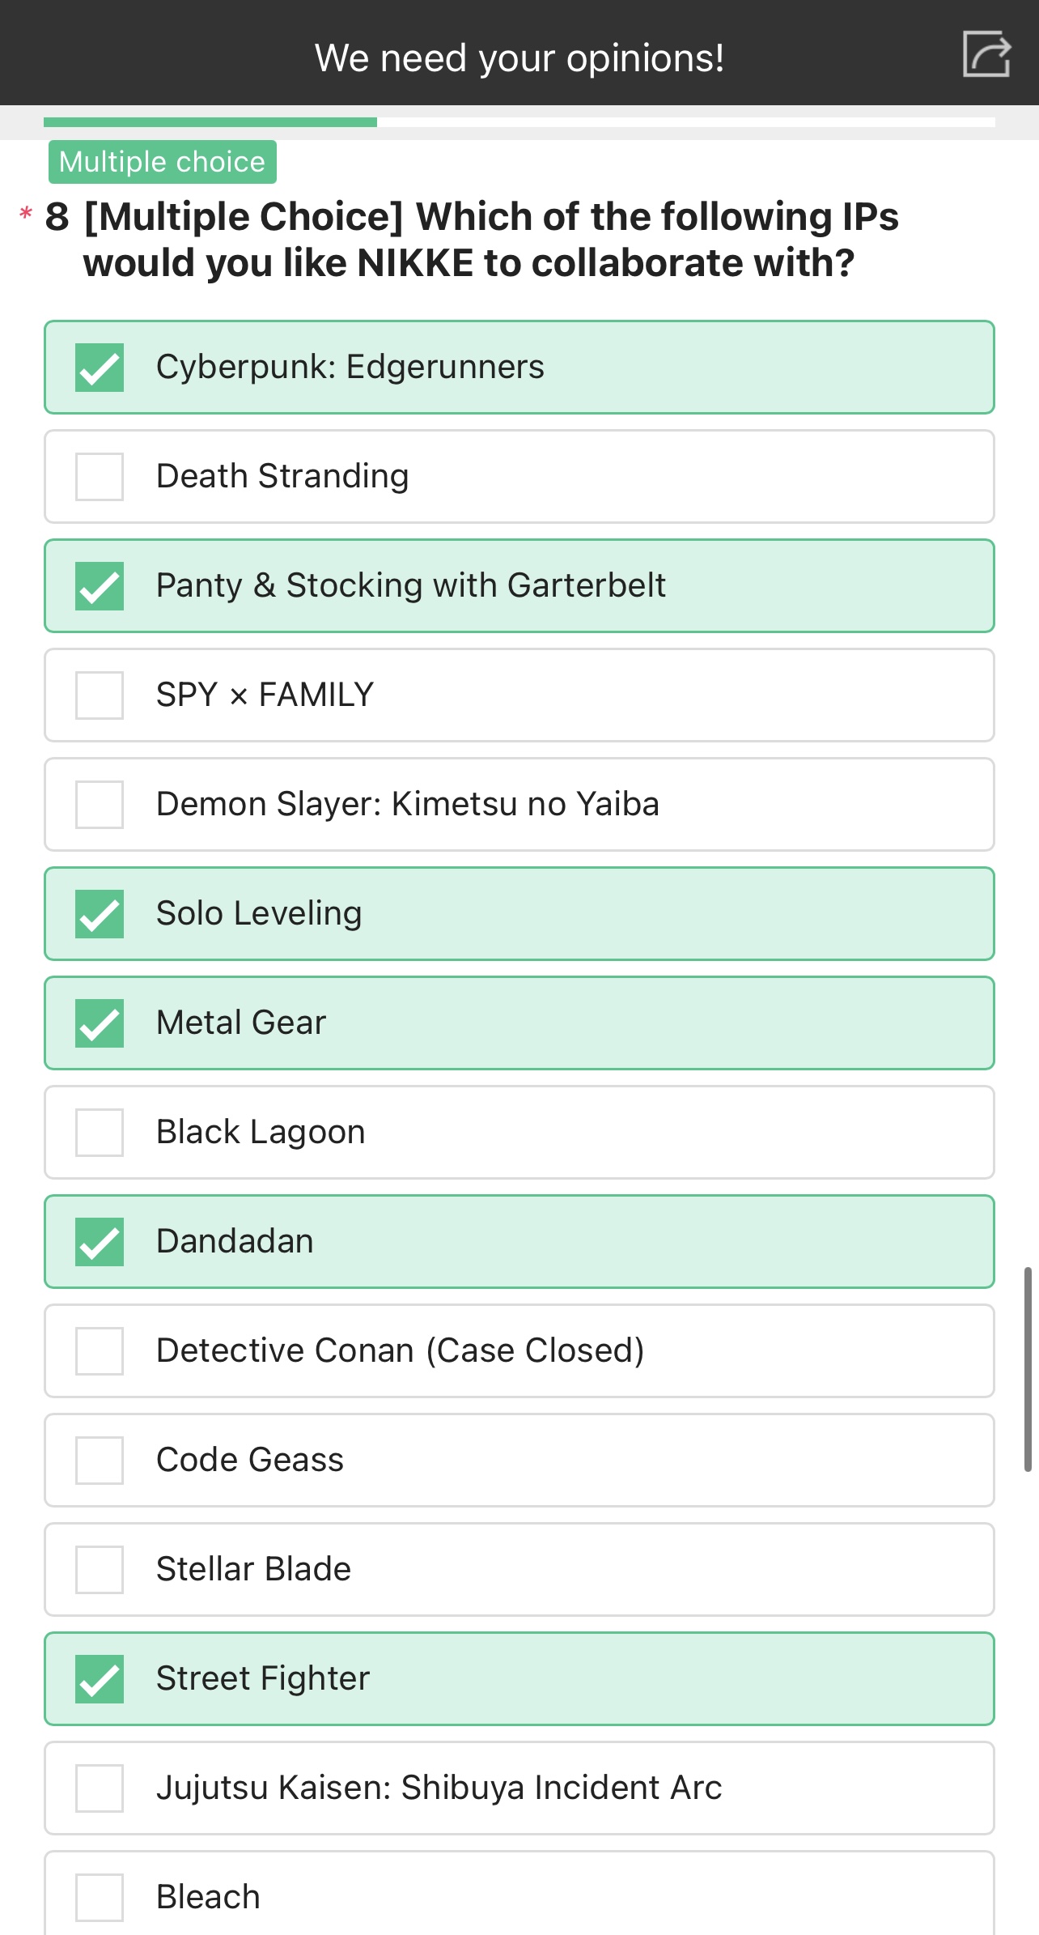Tick the Stellar Blade checkbox
Image resolution: width=1039 pixels, height=1935 pixels.
100,1570
